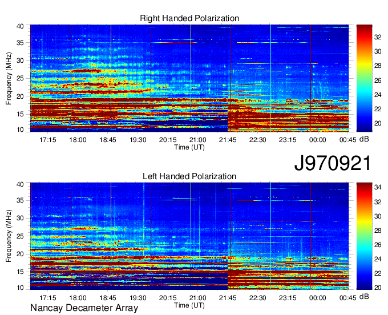Click the "23:15" tick on Left Handed time axis
This screenshot has width=388, height=315.
click(288, 298)
